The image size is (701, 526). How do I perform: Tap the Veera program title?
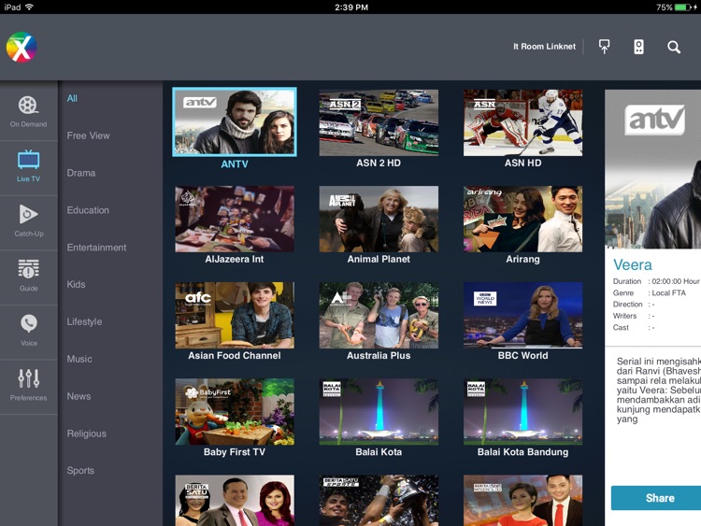coord(632,264)
